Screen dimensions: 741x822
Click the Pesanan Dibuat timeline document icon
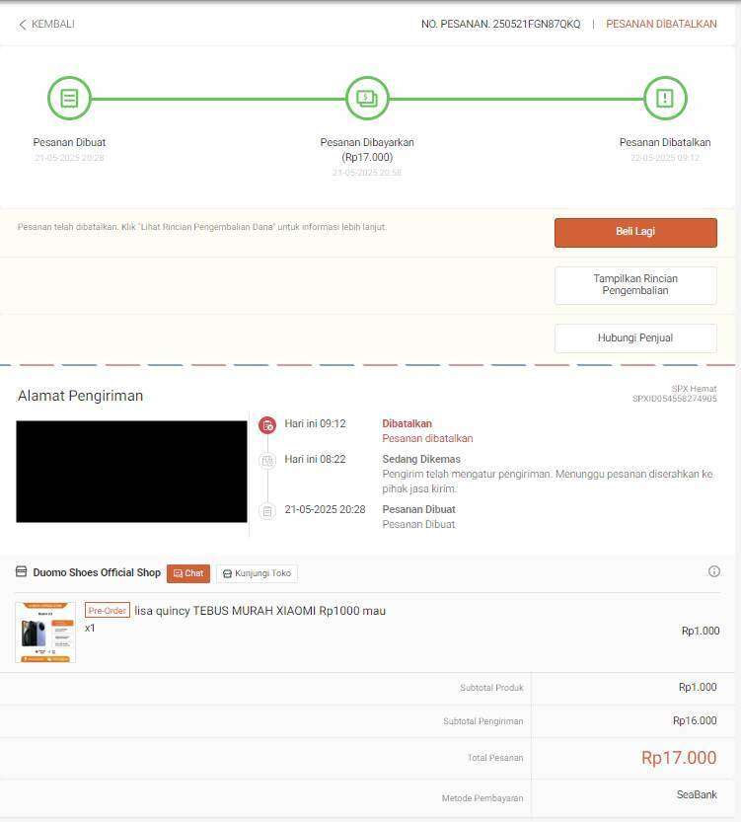(x=267, y=511)
